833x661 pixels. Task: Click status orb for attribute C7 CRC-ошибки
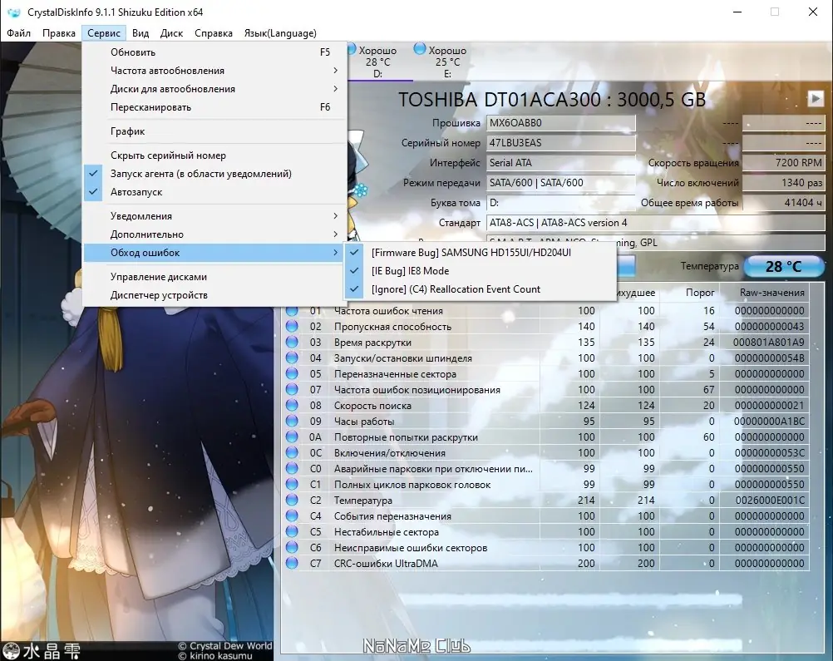pyautogui.click(x=292, y=563)
